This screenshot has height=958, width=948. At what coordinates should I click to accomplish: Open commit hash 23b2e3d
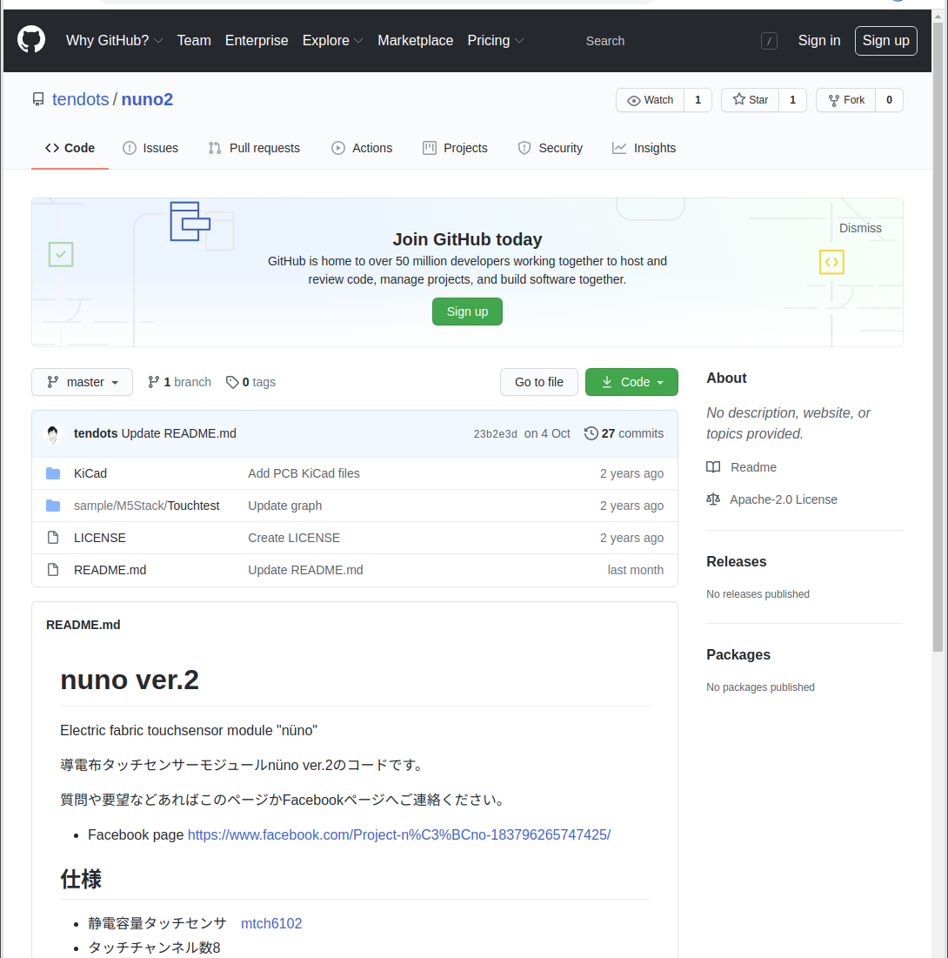(x=496, y=434)
